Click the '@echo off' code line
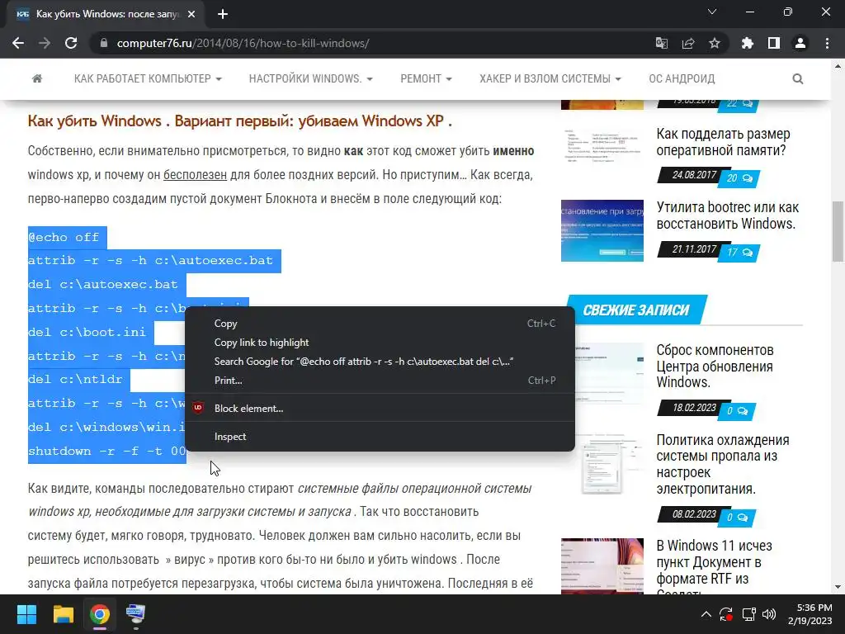The width and height of the screenshot is (845, 634). (x=64, y=237)
